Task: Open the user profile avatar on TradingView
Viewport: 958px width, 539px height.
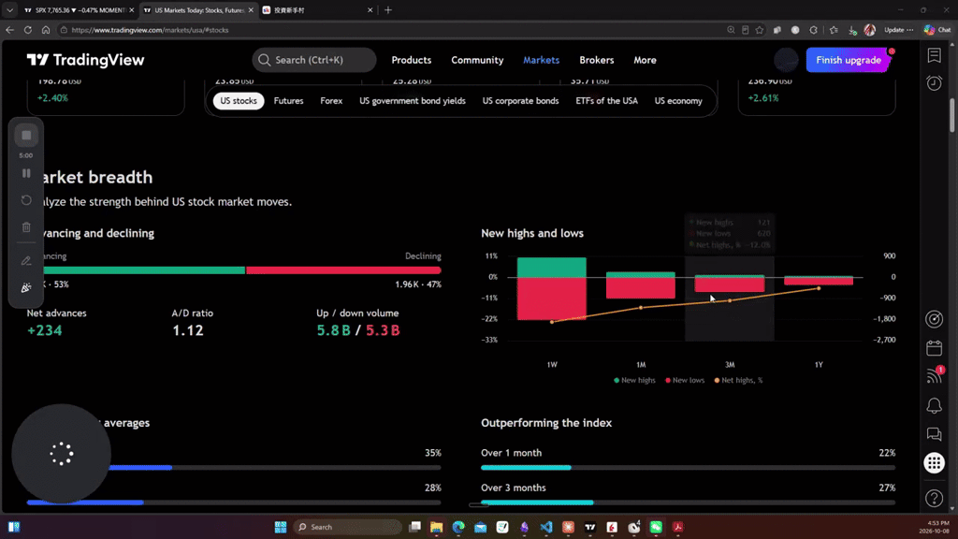Action: tap(786, 60)
